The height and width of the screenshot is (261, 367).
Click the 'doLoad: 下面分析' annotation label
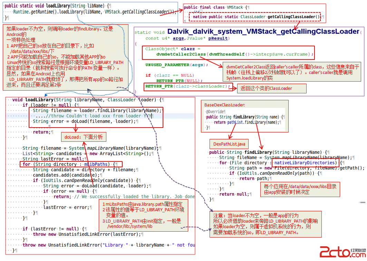(84, 137)
